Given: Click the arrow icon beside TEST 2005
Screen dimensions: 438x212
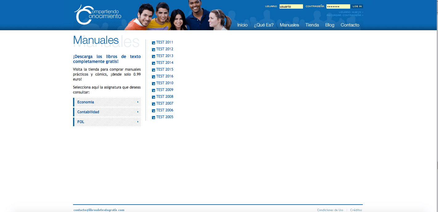Looking at the screenshot, I should coord(154,117).
